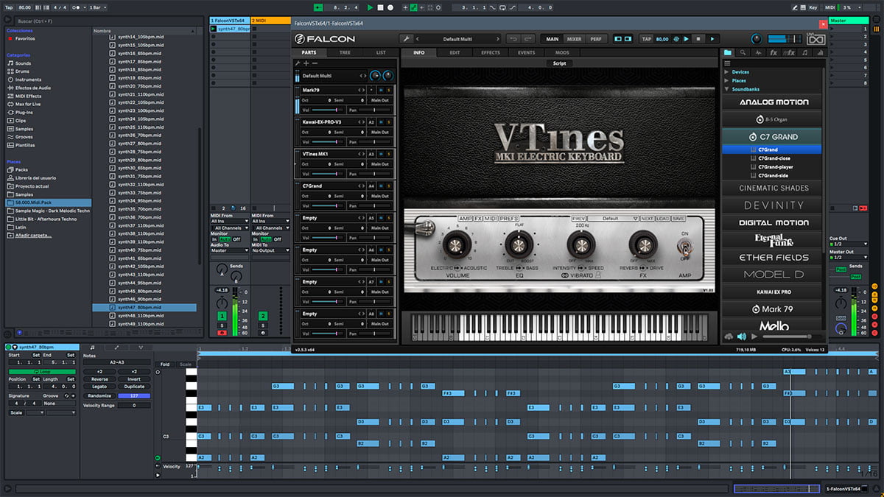Select Instruments category in Ableton browser
Viewport: 884px width, 497px height.
tap(28, 80)
